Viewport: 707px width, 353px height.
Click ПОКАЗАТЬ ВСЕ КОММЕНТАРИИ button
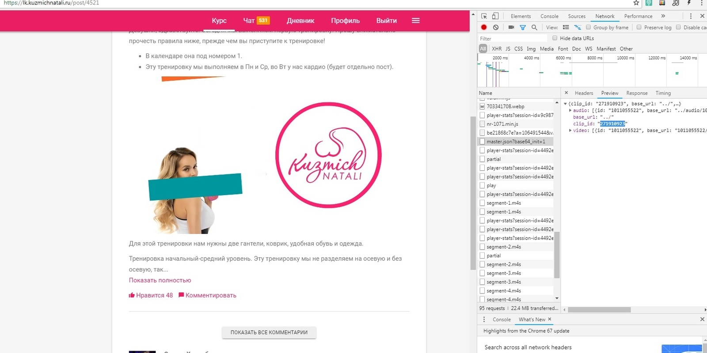[269, 332]
